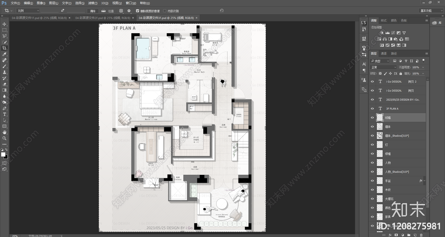The image size is (445, 237).
Task: Click the layer effects fx button at panel bottom
Action: [390, 235]
